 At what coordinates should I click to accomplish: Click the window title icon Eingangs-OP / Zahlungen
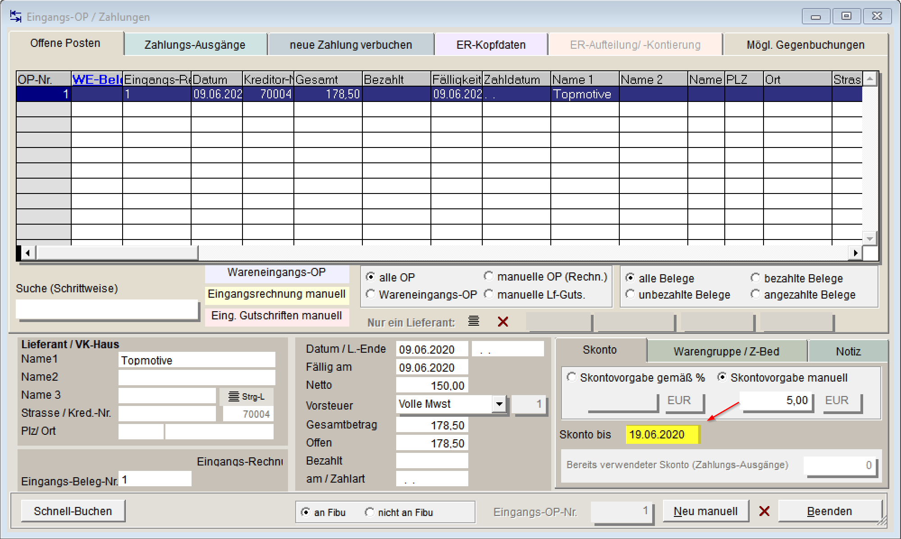point(16,17)
